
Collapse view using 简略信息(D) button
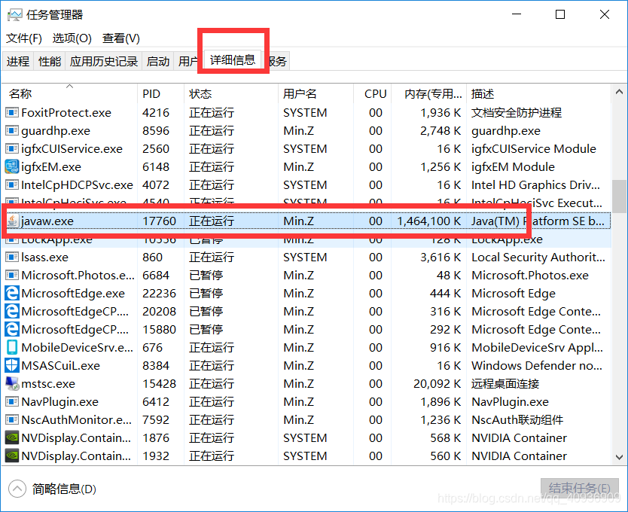tap(52, 489)
